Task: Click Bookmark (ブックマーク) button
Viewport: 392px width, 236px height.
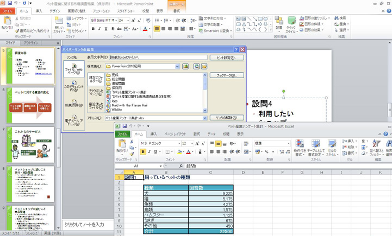Action: pyautogui.click(x=227, y=75)
